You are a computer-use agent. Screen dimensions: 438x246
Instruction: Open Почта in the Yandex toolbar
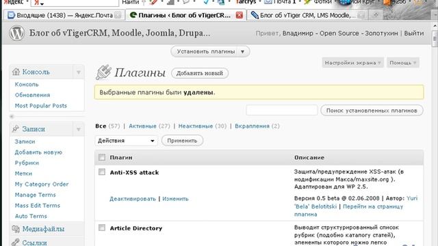coord(280,2)
